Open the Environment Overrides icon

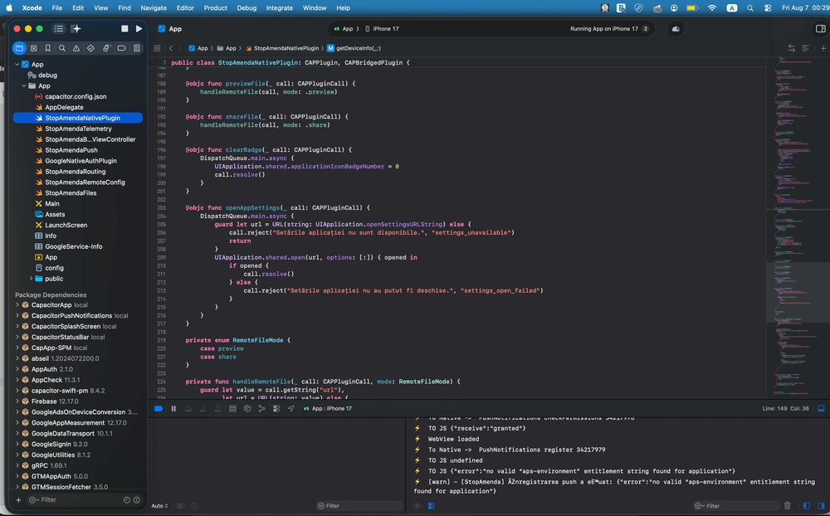click(276, 408)
